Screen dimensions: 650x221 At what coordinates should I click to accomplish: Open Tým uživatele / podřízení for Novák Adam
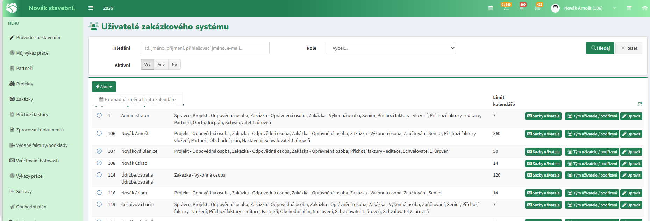592,193
